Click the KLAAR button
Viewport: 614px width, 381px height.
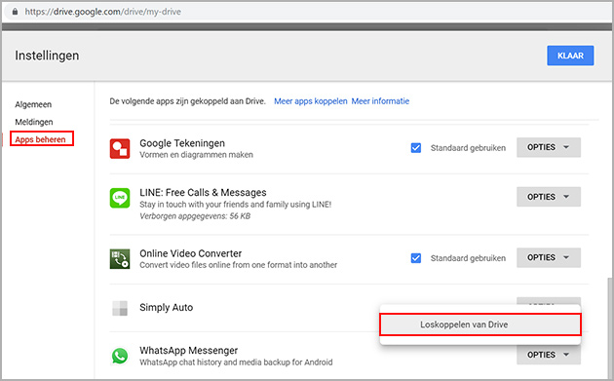click(570, 56)
